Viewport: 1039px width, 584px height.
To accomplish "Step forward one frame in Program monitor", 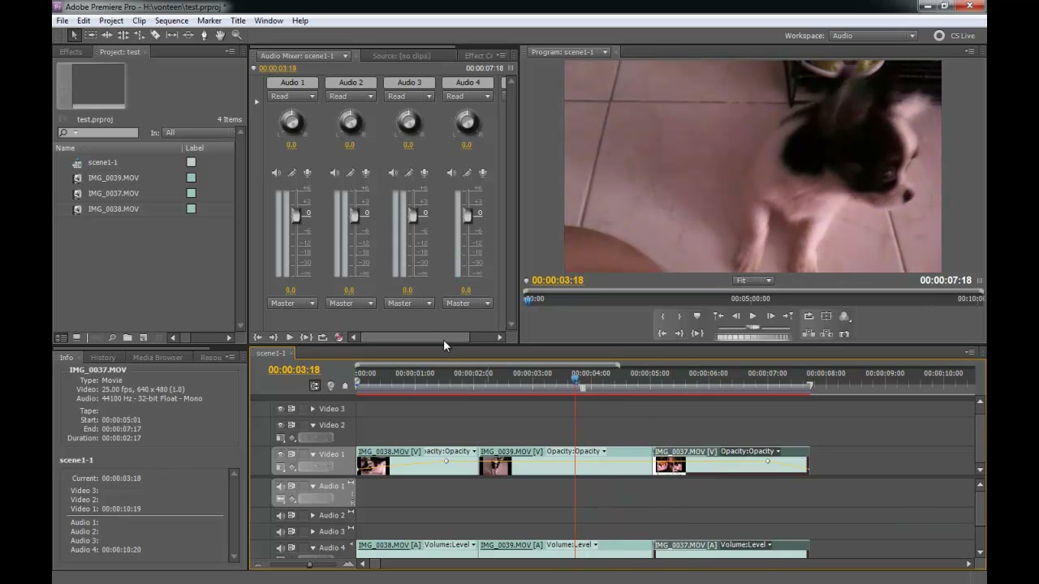I will pyautogui.click(x=770, y=316).
